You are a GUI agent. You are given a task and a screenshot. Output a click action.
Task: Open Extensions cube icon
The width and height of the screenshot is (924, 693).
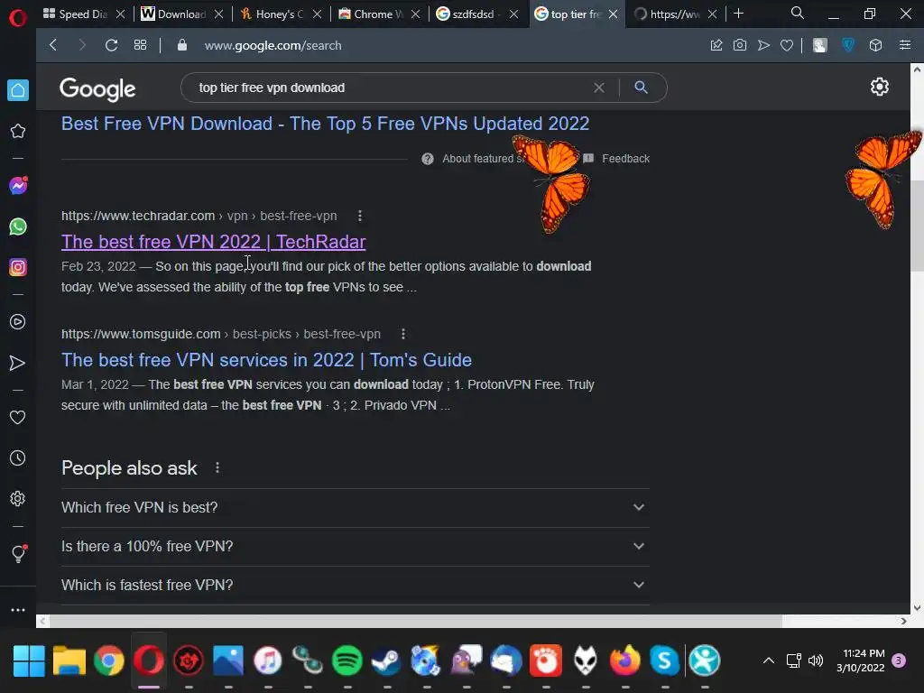pos(875,45)
